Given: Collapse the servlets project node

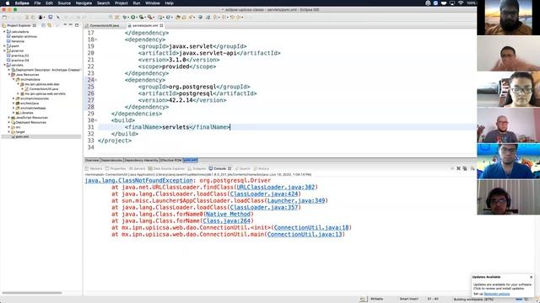Looking at the screenshot, I should click(4, 65).
